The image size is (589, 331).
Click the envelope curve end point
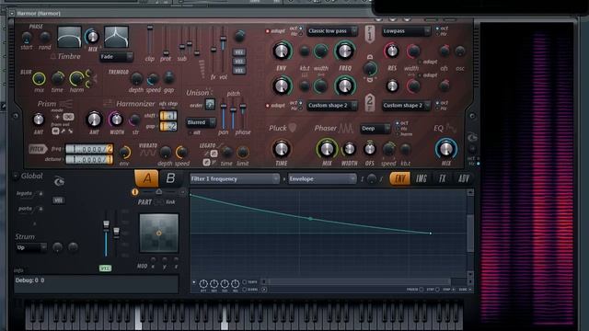(x=431, y=234)
